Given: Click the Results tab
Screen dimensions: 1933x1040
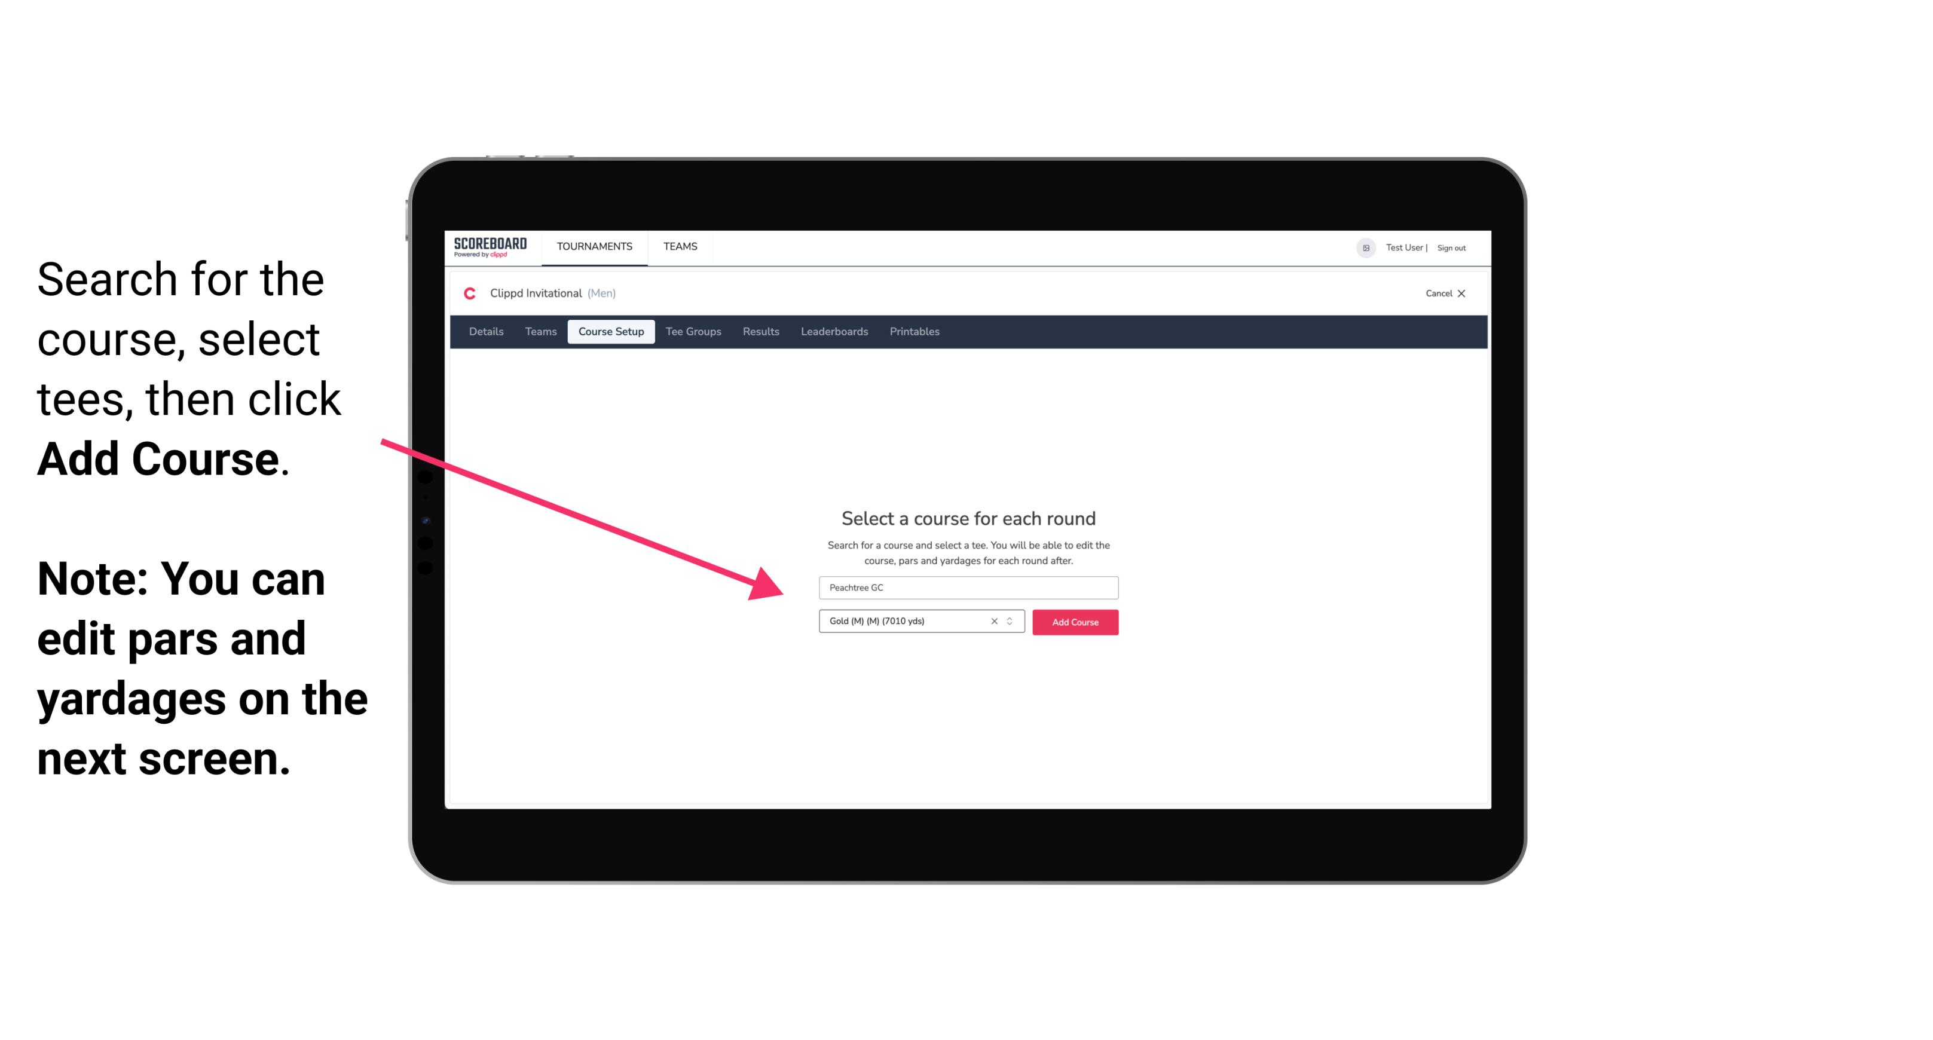Looking at the screenshot, I should point(759,332).
